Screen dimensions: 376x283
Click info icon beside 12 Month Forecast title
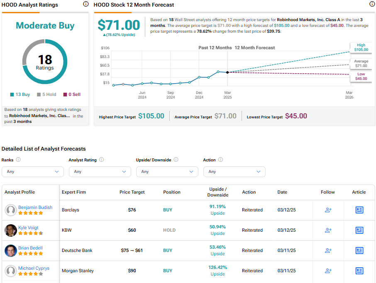coord(372,4)
